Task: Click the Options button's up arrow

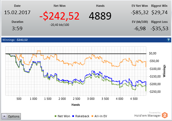Action: pos(4,116)
